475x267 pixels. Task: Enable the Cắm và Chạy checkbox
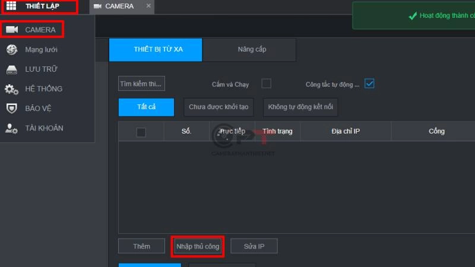(266, 84)
